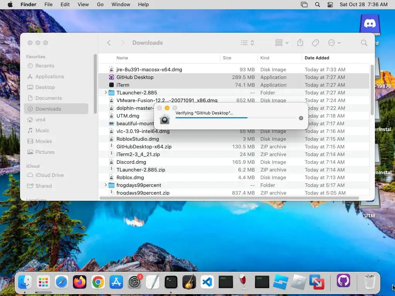Open Roblox Studio blue icon in Dock
Viewport: 395px width, 296px height.
280,282
